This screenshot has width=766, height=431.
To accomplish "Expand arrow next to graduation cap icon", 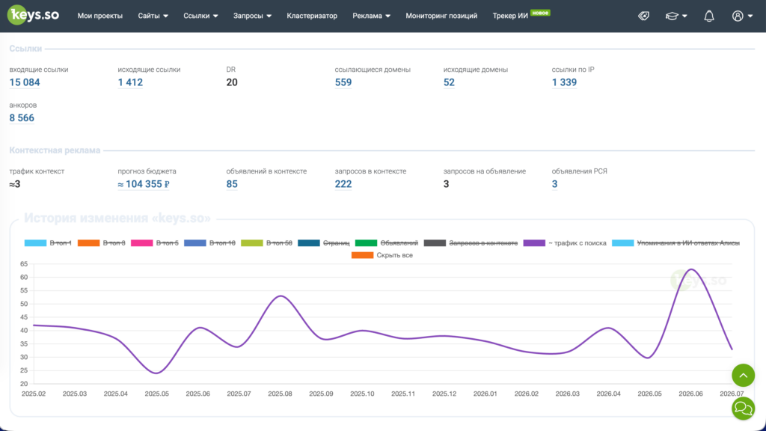I will [x=684, y=16].
